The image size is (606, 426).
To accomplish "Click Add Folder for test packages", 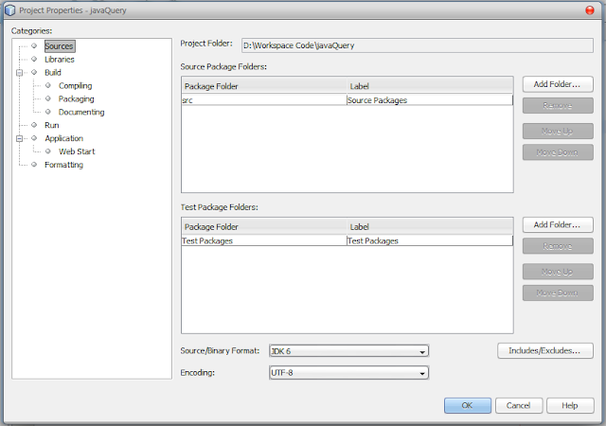I will coord(558,224).
